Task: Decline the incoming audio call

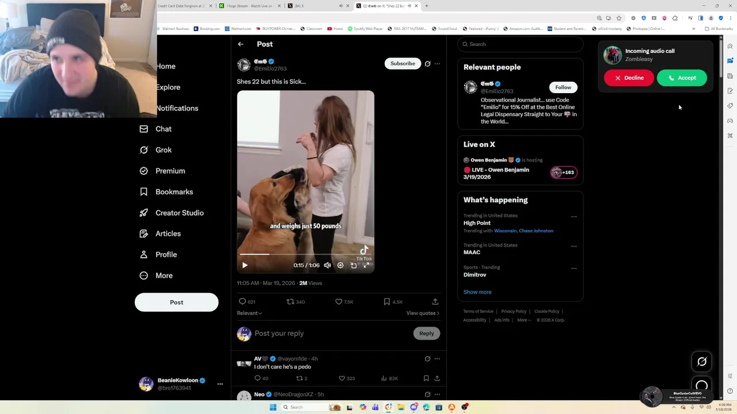Action: coord(629,78)
